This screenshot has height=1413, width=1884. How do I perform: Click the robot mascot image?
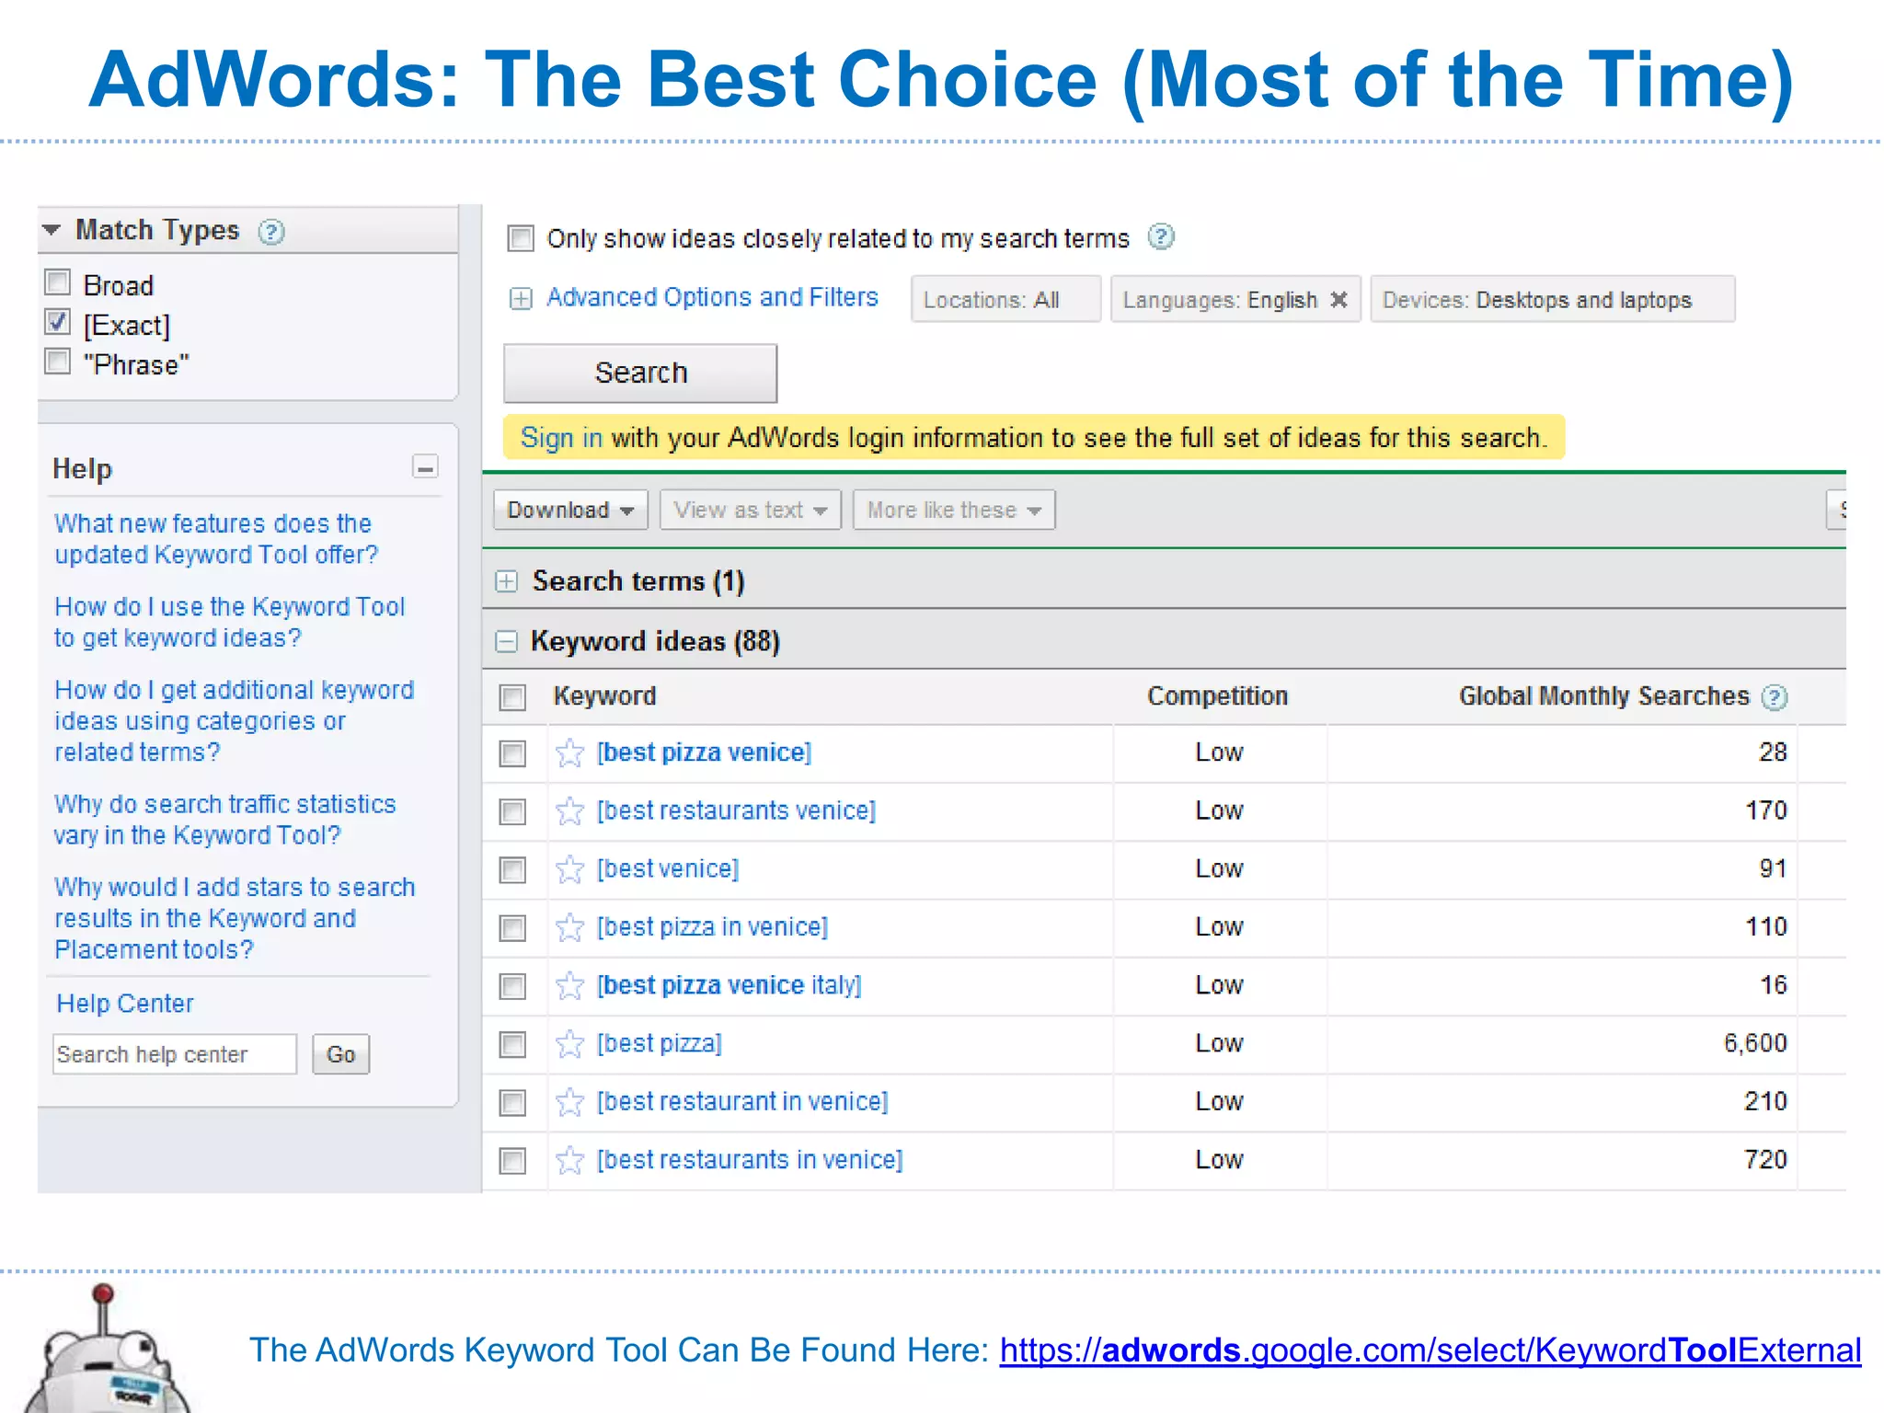pyautogui.click(x=106, y=1350)
